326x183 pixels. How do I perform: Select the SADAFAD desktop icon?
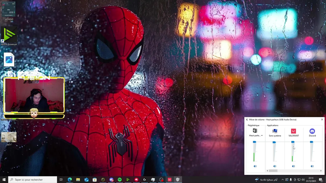coord(9,11)
